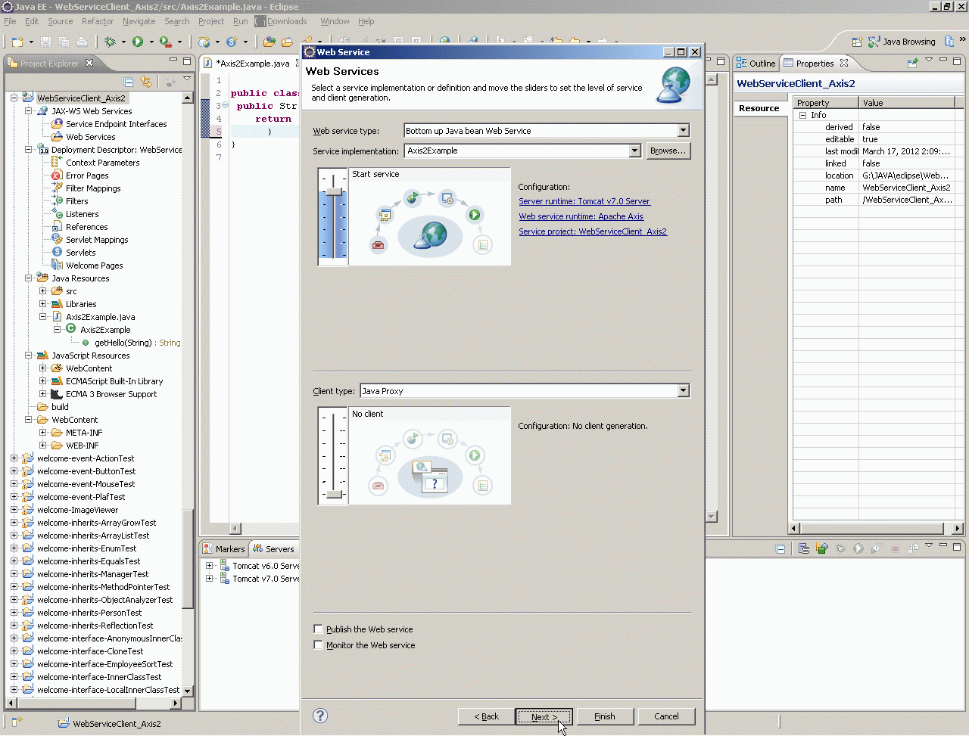Screen dimensions: 969x736
Task: Click the Debug bug toolbar icon
Action: pos(110,42)
